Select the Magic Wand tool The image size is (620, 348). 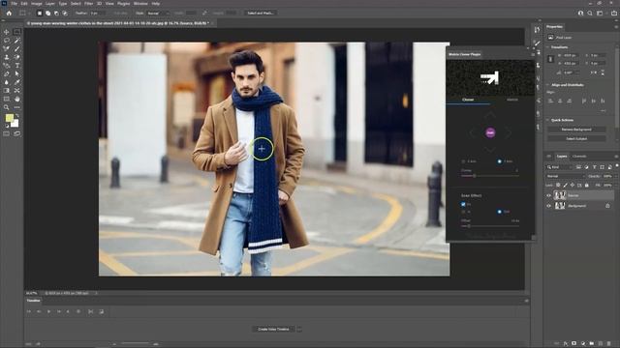(x=17, y=41)
